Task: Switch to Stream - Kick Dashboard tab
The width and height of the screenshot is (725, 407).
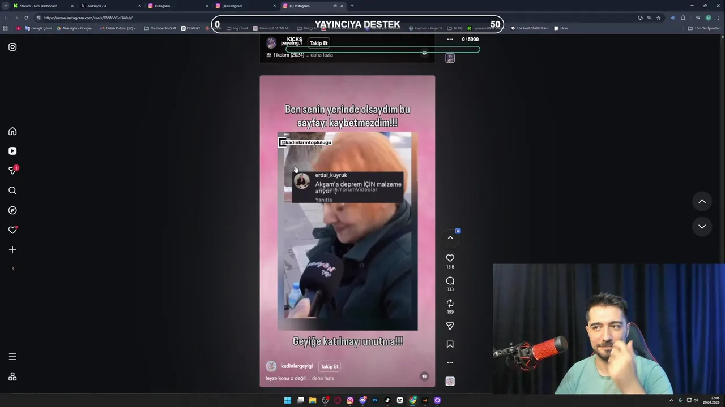Action: (43, 6)
